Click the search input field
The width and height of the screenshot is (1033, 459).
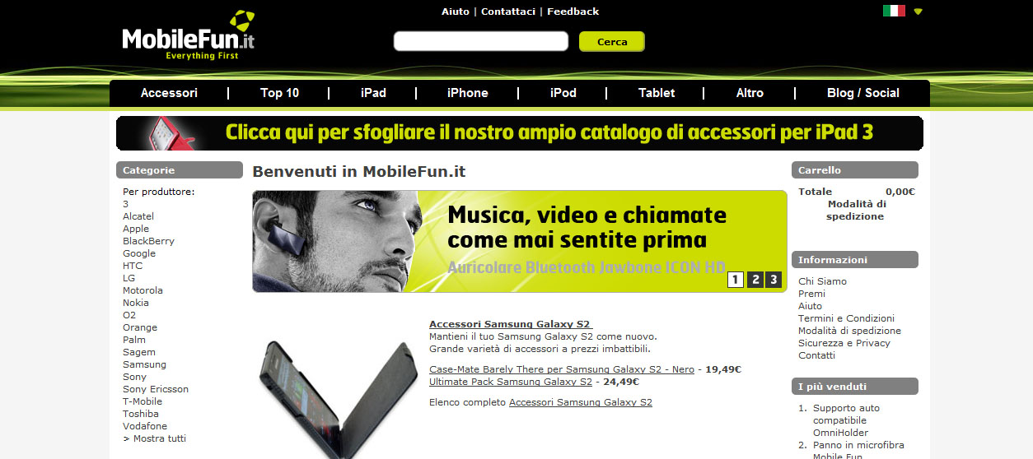tap(481, 41)
